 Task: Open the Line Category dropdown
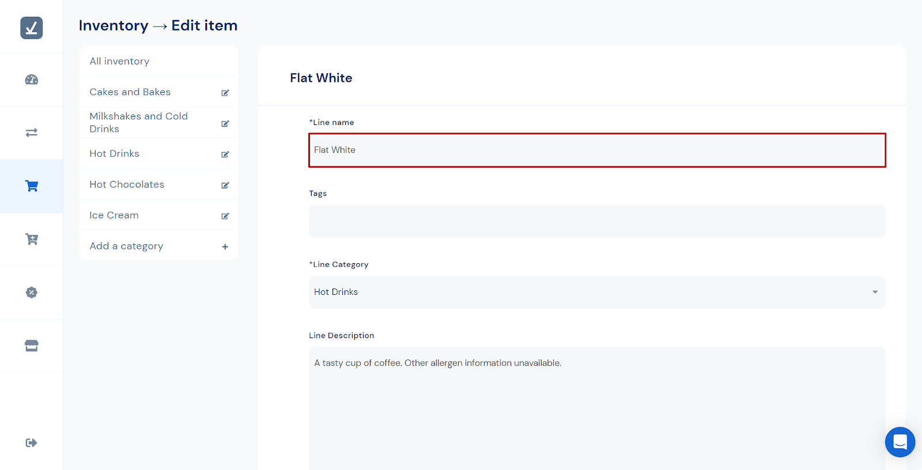(x=597, y=292)
